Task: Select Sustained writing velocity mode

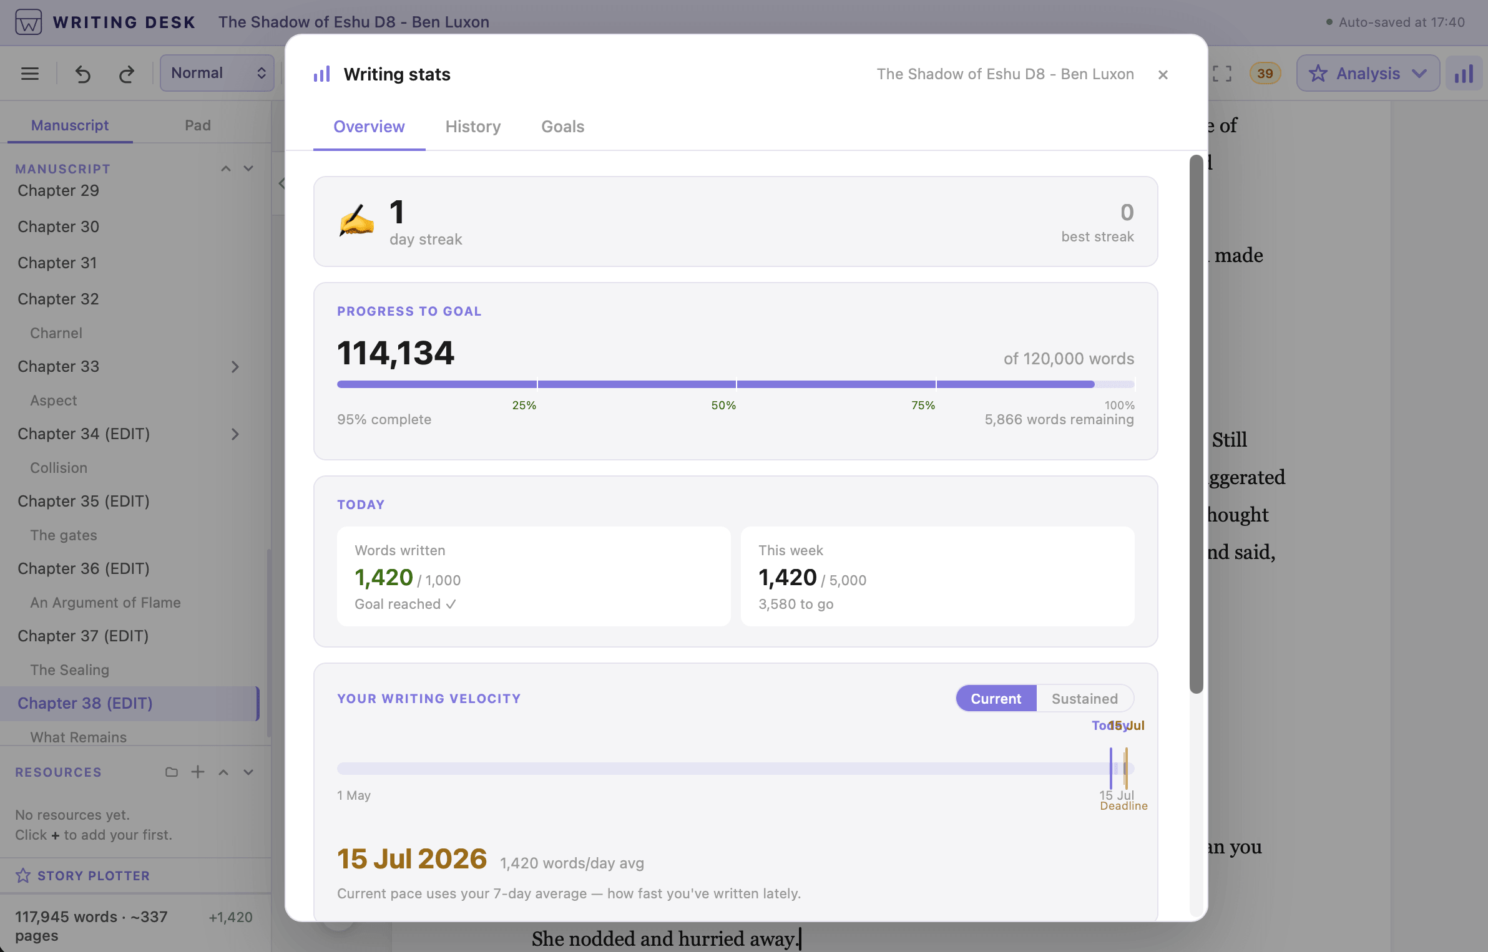Action: click(x=1085, y=699)
